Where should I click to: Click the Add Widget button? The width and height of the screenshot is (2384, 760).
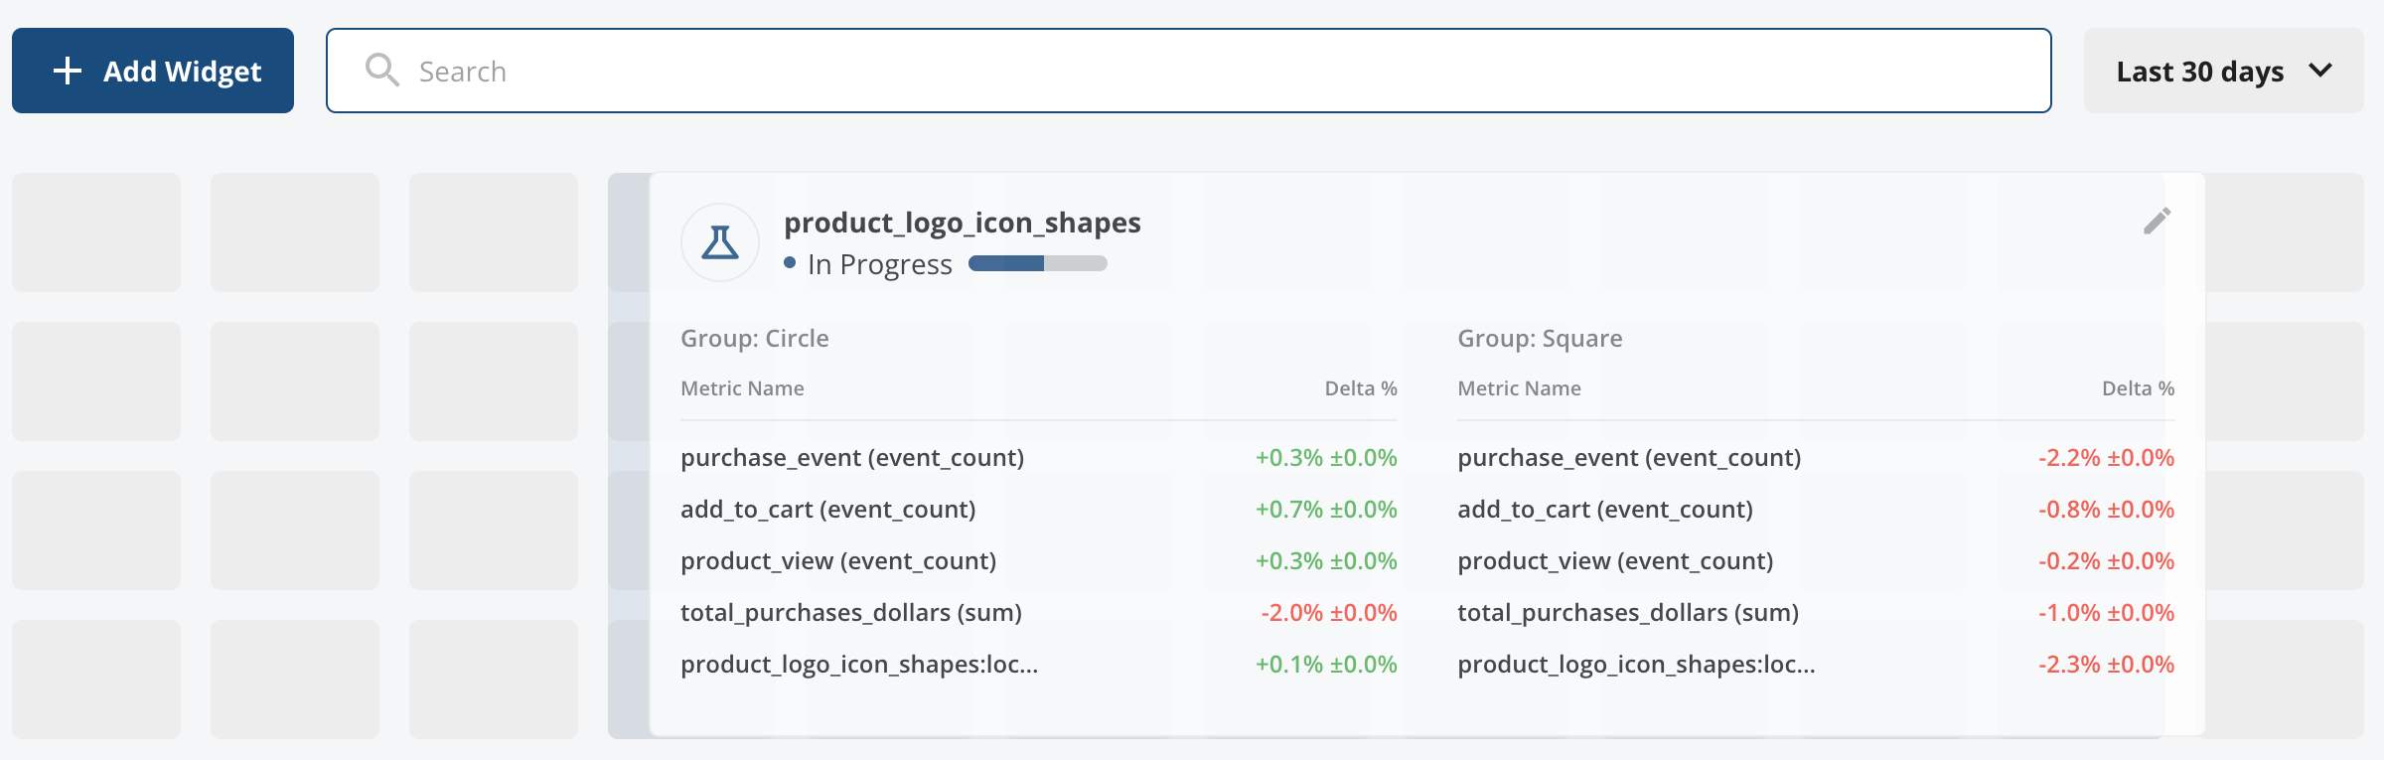[153, 71]
